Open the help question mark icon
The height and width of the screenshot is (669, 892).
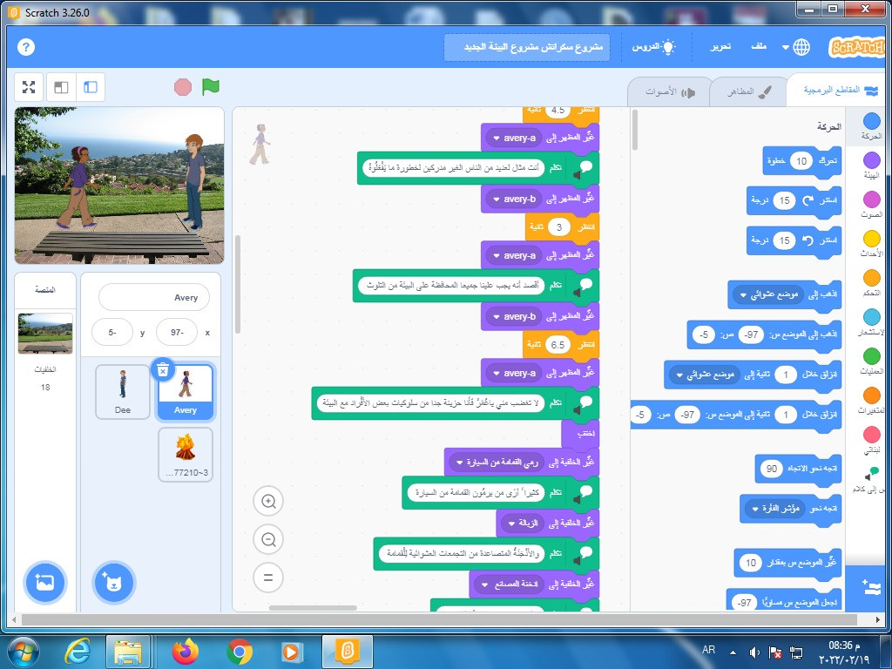25,47
